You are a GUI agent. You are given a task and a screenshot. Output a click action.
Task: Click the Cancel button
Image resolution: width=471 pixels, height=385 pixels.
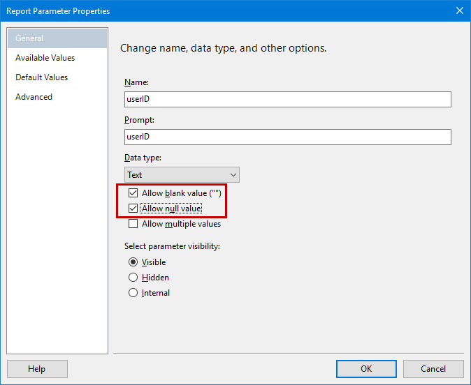coord(433,369)
